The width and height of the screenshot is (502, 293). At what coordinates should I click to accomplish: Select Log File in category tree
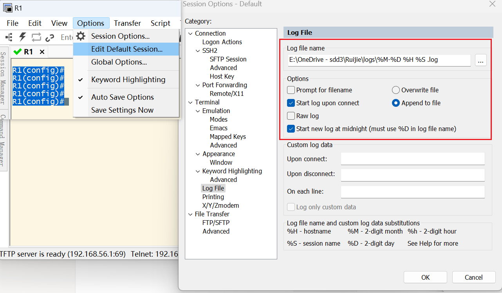coord(213,188)
